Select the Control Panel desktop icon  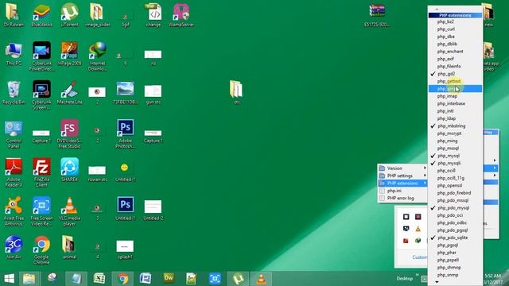click(x=14, y=134)
